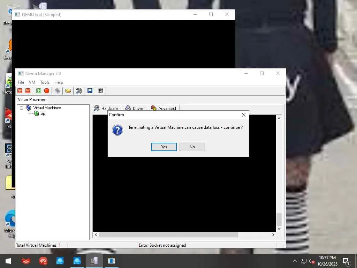Click 'Total Virtual Machines: 1' status text
The image size is (357, 268).
pos(38,245)
